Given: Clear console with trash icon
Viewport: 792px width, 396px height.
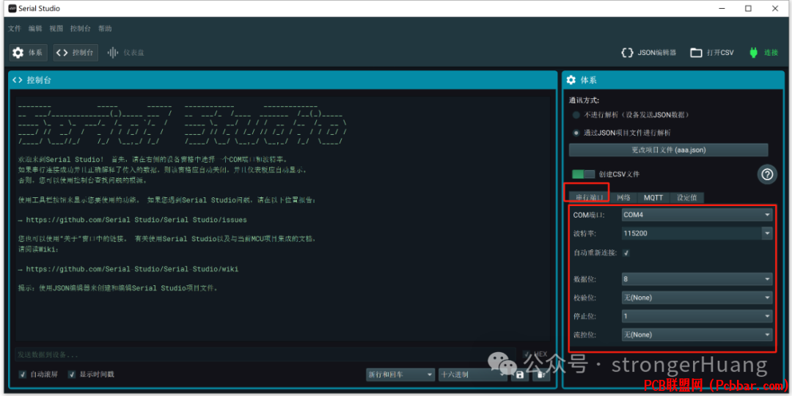Looking at the screenshot, I should pyautogui.click(x=541, y=375).
